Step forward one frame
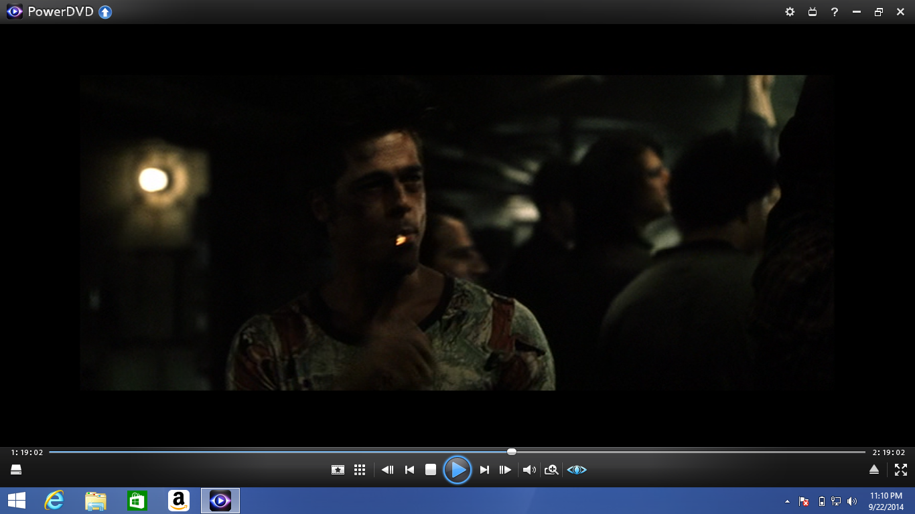Image resolution: width=915 pixels, height=514 pixels. [505, 470]
